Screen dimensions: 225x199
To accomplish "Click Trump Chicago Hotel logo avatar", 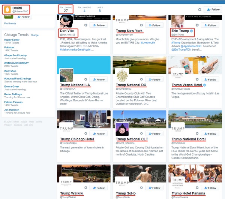I will click(x=66, y=129).
